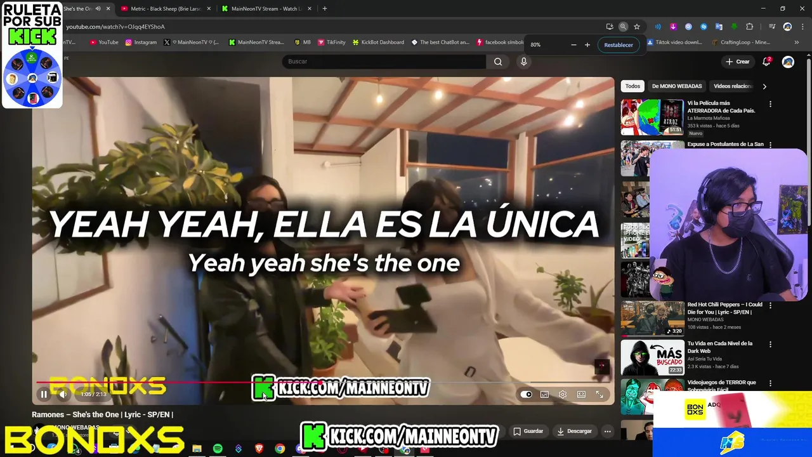Click the Buscar search field
Viewport: 812px width, 457px height.
point(384,62)
